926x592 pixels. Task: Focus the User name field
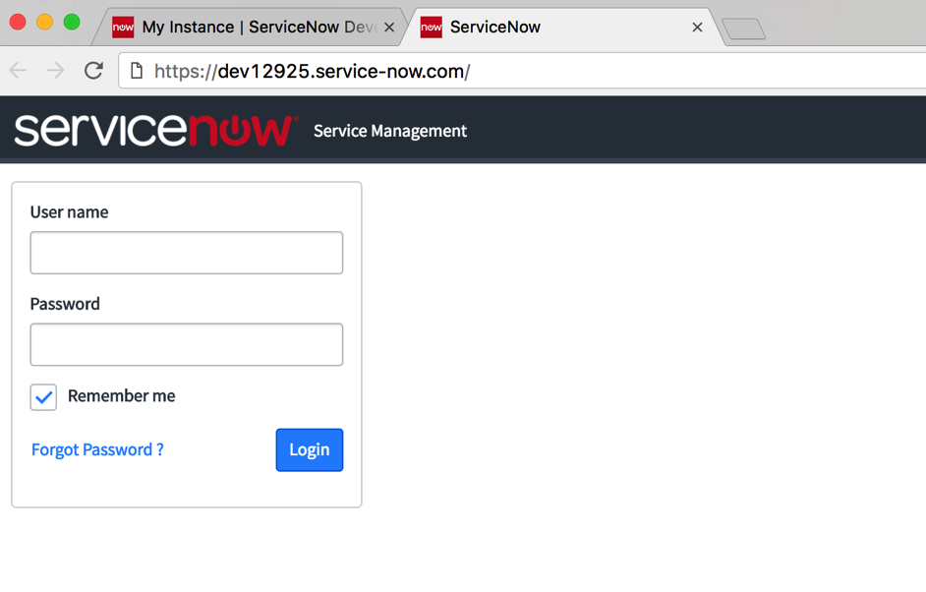(187, 253)
